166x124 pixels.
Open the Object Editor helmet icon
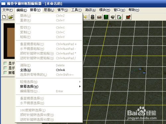click(93, 17)
